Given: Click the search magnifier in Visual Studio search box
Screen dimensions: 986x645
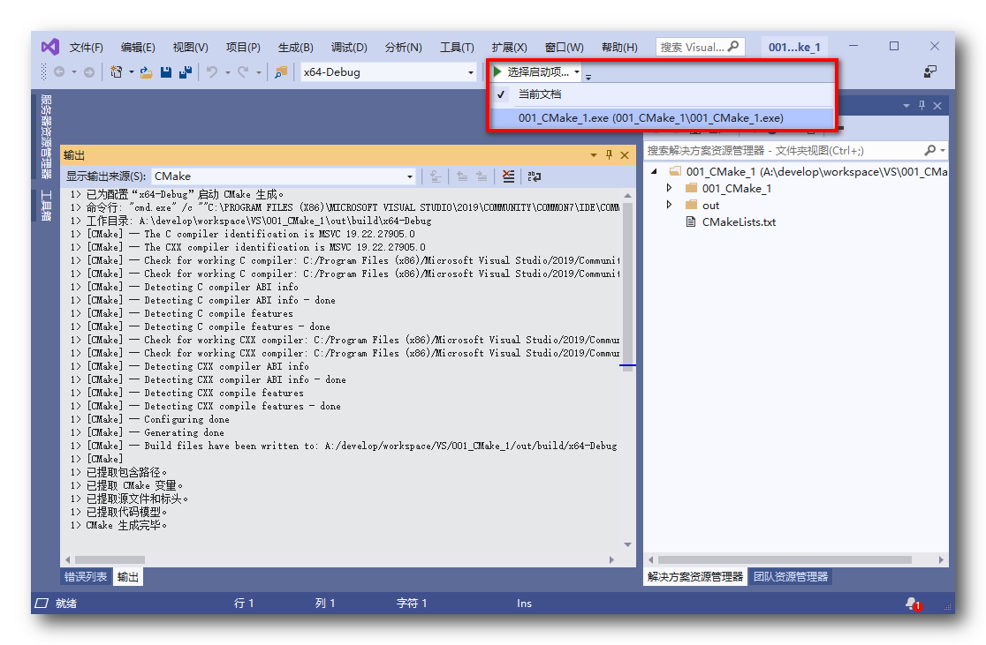Looking at the screenshot, I should 733,47.
